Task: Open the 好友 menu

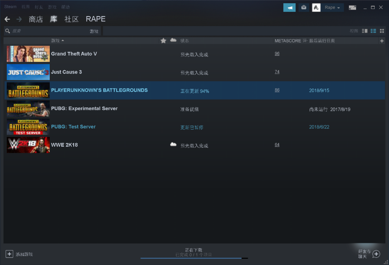Action: click(39, 7)
